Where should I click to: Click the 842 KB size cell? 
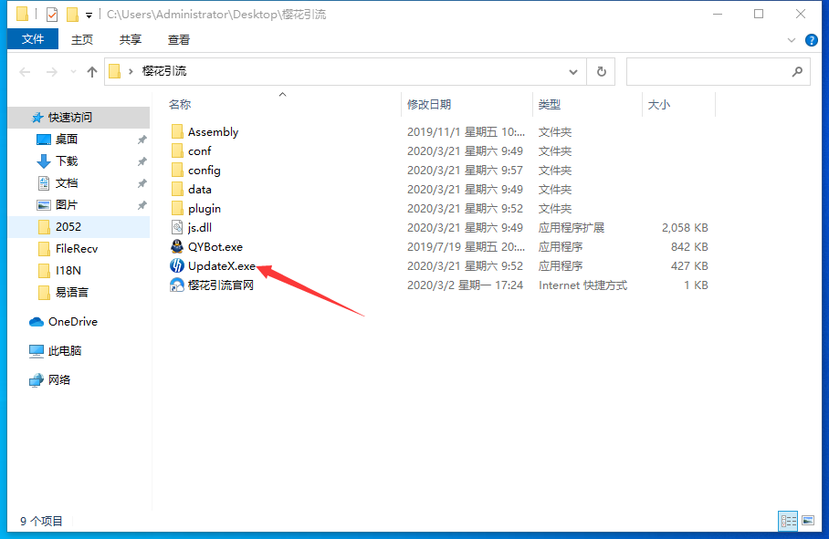[689, 246]
